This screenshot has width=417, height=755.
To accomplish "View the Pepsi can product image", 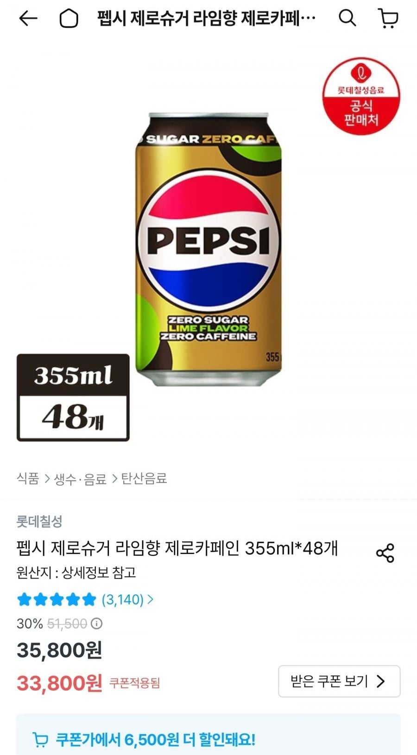I will coord(208,249).
